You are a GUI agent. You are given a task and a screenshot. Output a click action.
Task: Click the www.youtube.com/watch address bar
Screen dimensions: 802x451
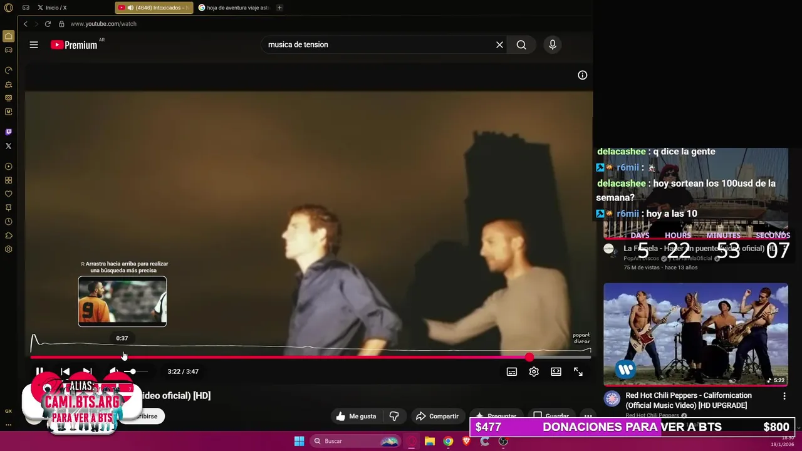[103, 24]
